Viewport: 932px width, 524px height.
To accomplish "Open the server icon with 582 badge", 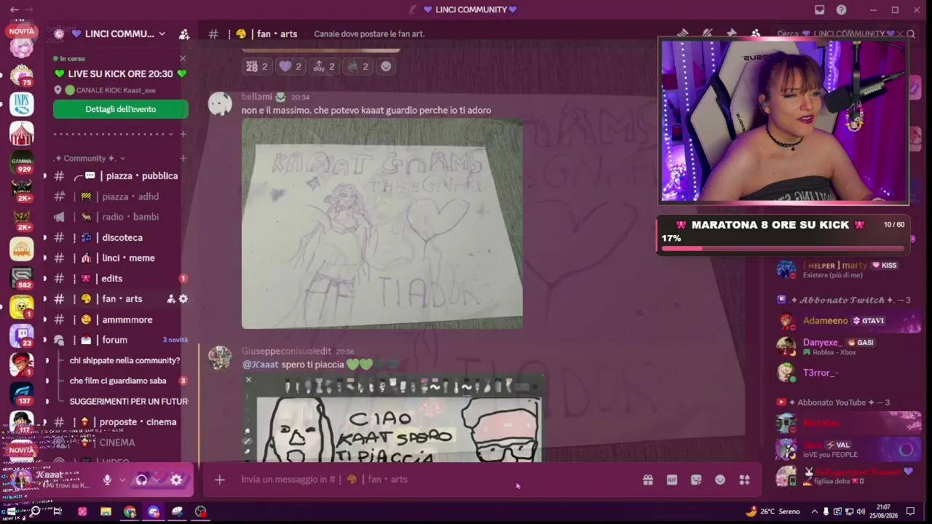I will 22,277.
